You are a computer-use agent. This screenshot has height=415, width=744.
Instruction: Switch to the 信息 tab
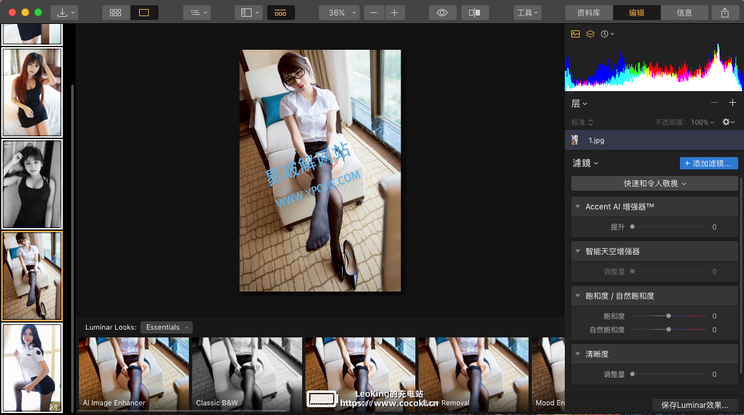tap(684, 13)
